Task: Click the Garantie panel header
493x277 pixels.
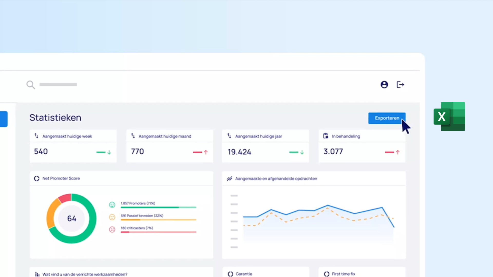Action: [x=244, y=274]
